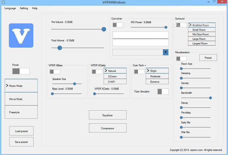Image resolution: width=228 pixels, height=155 pixels.
Task: Click the ViPER4Windows title bar icon
Action: 3,2
